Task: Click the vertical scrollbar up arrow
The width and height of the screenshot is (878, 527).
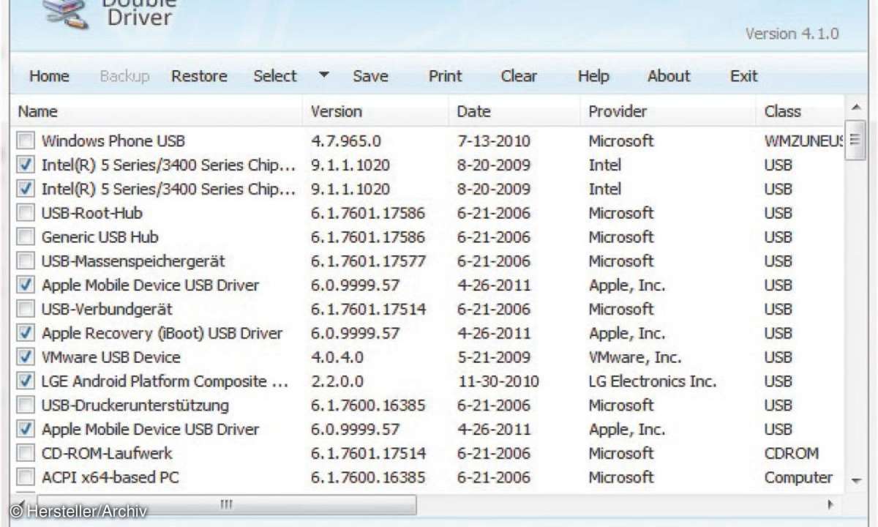Action: (x=855, y=108)
